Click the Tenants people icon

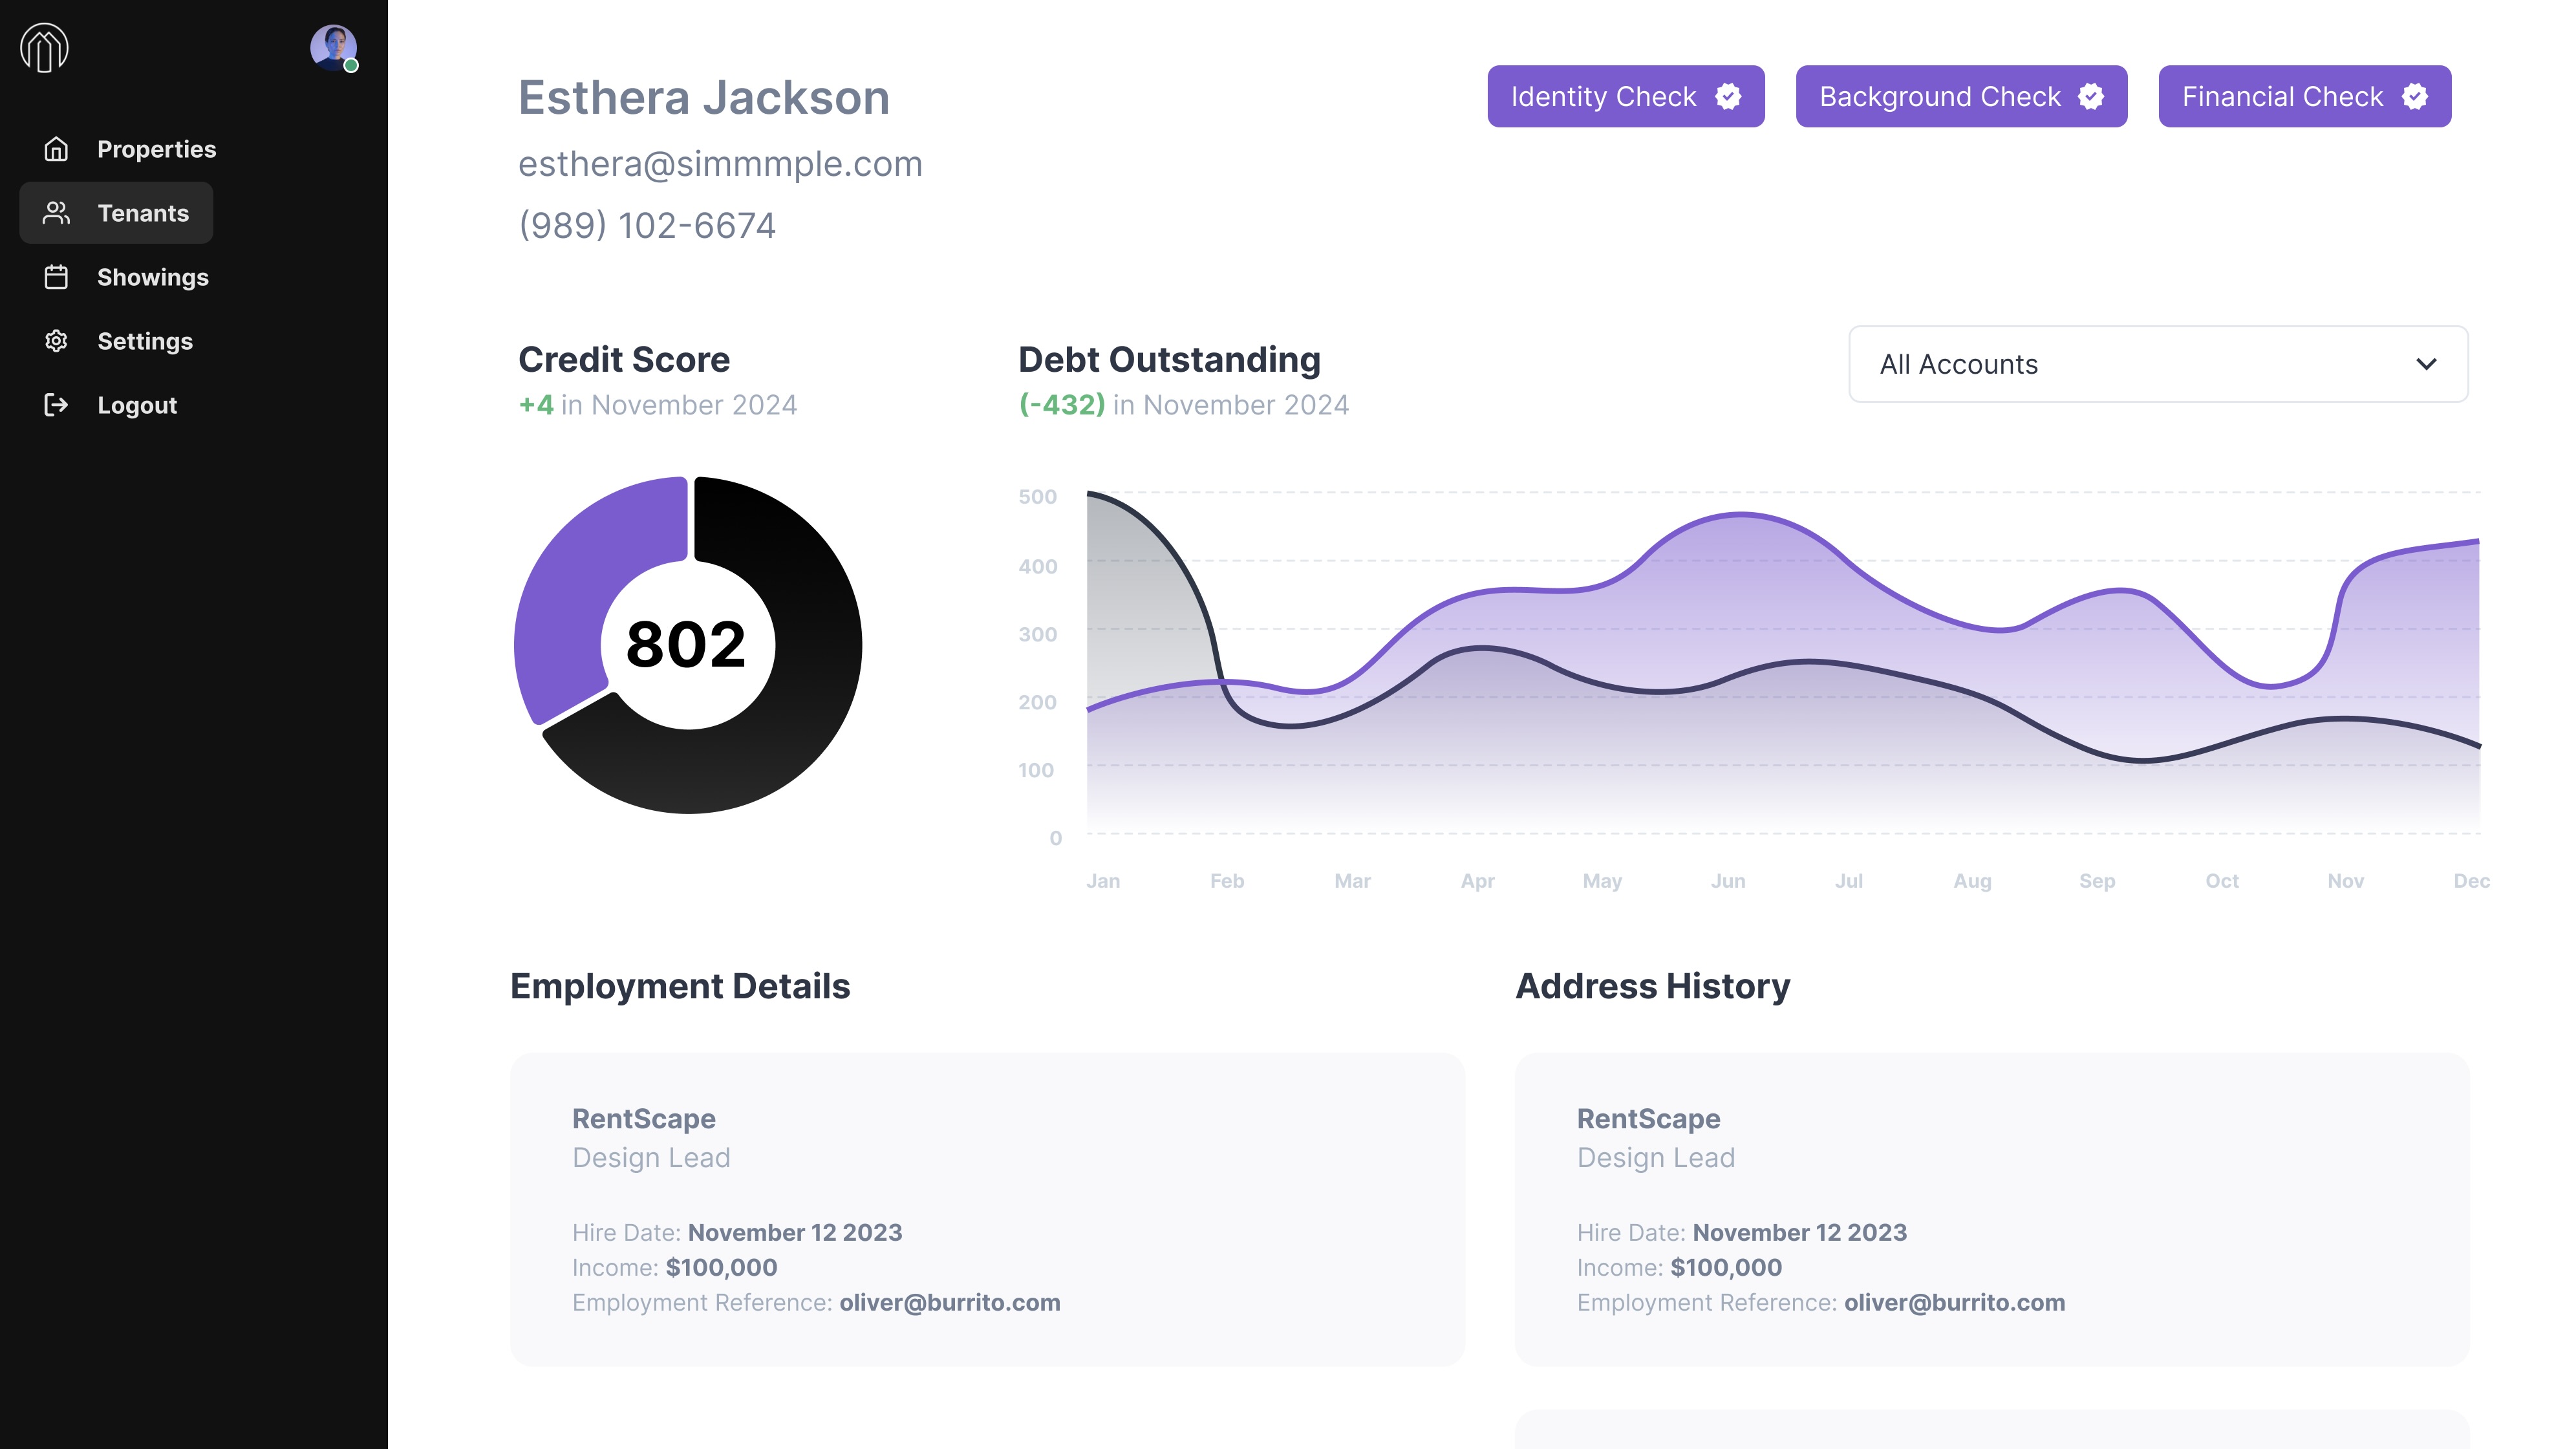click(x=56, y=213)
